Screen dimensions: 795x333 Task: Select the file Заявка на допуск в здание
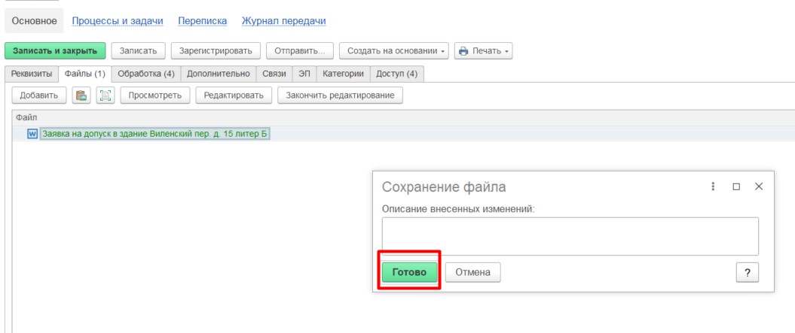coord(155,134)
